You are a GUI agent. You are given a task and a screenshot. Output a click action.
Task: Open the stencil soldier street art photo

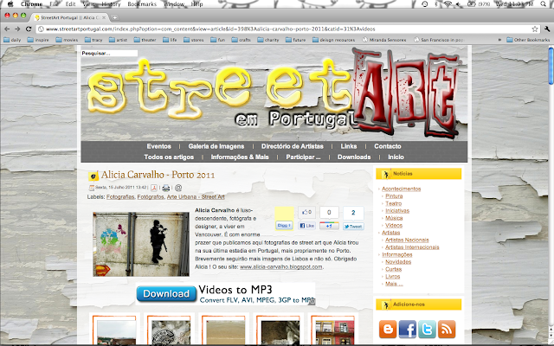tap(141, 244)
